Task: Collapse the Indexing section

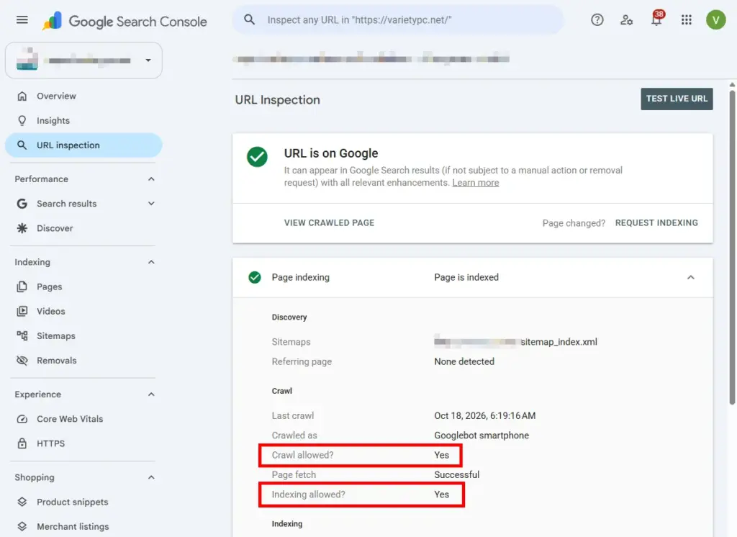Action: 151,262
